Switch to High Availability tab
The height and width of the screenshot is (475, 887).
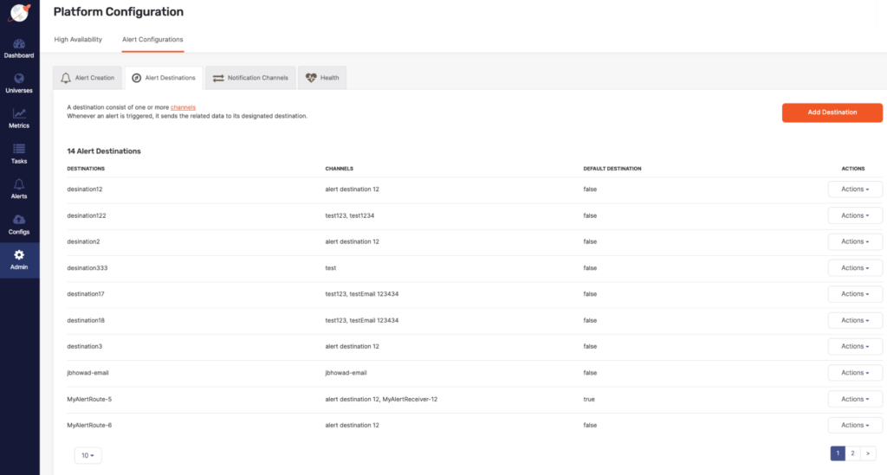tap(78, 40)
